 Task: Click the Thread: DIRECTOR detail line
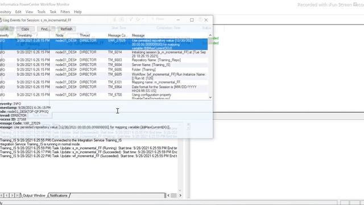click(14, 116)
